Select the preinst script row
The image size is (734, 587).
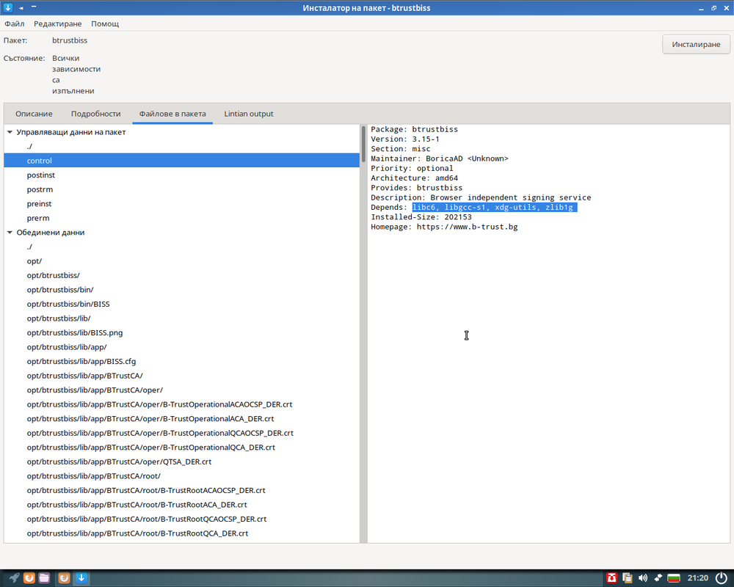coord(181,204)
